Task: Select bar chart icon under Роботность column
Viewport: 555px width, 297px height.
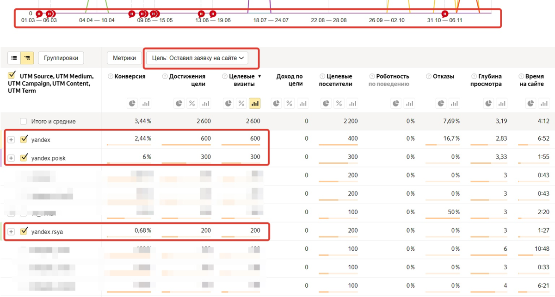Action: tap(409, 104)
